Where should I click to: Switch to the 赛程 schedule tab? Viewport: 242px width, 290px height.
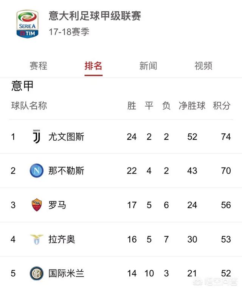pos(38,66)
